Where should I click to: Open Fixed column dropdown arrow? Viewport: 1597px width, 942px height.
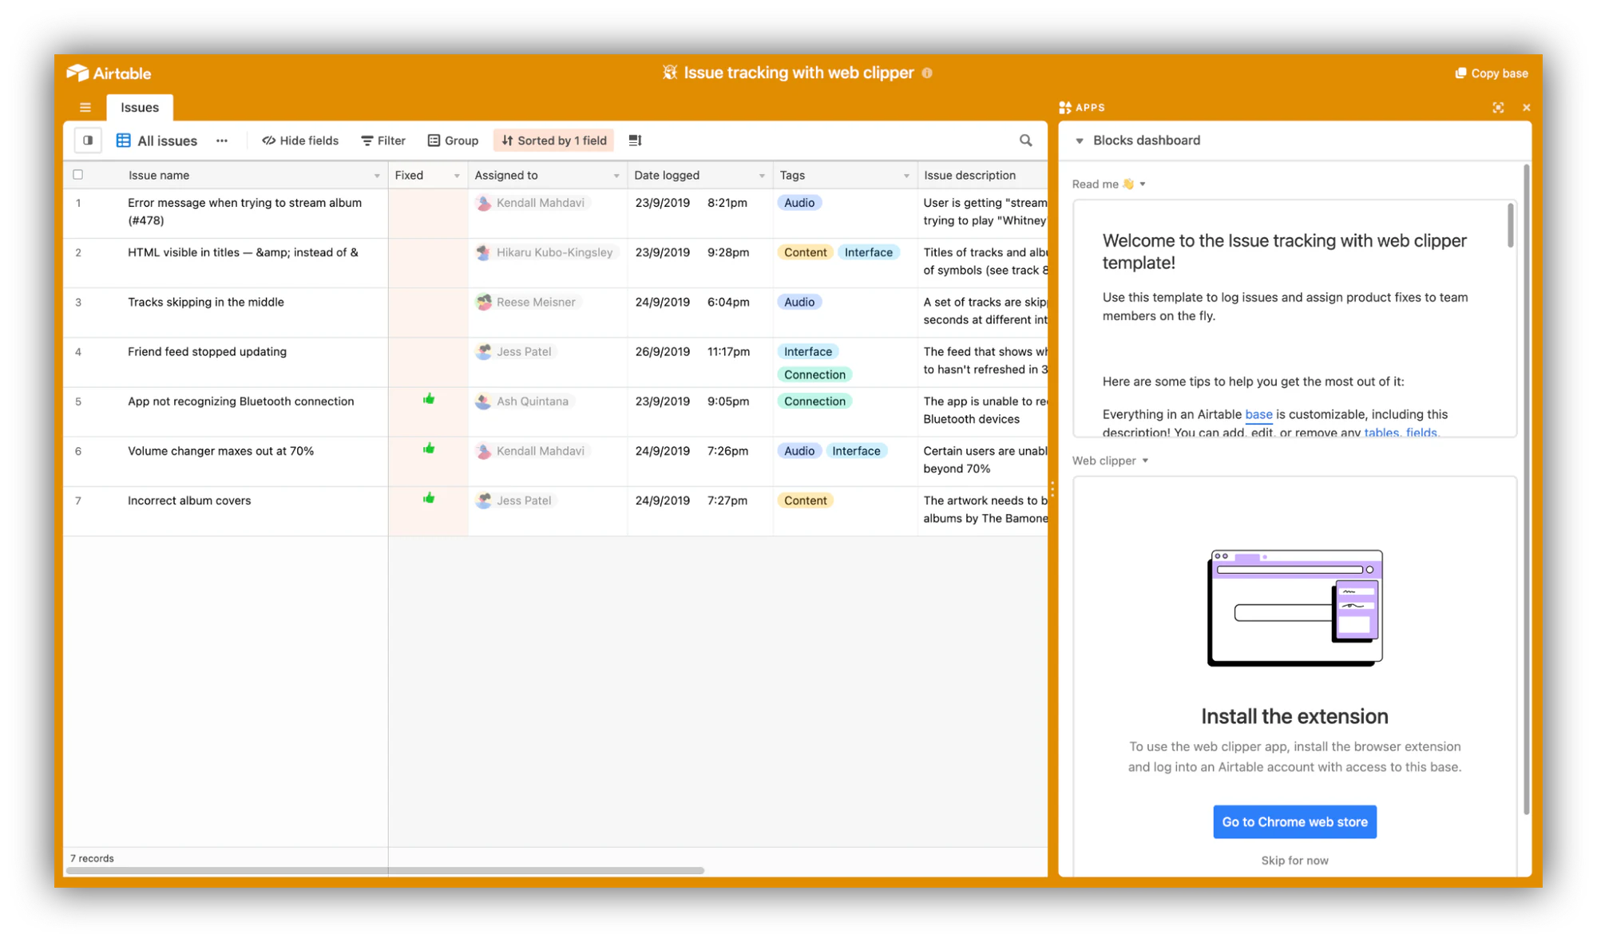pyautogui.click(x=457, y=176)
